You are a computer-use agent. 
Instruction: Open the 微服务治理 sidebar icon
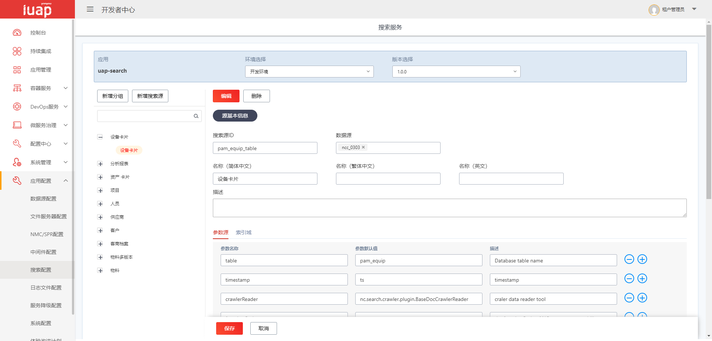[x=17, y=125]
